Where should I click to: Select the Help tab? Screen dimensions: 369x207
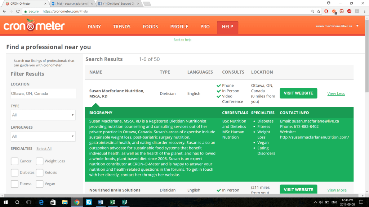coord(228,27)
